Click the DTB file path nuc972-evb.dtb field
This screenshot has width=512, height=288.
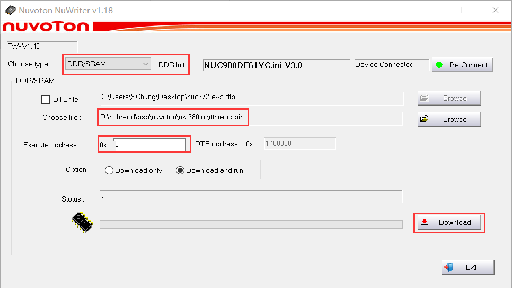coord(252,99)
